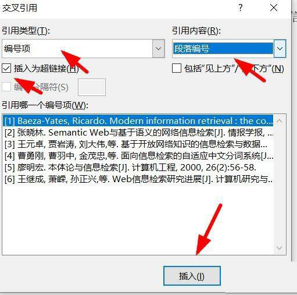
Task: Expand the 引用内容 dropdown arrow
Action: click(x=280, y=48)
